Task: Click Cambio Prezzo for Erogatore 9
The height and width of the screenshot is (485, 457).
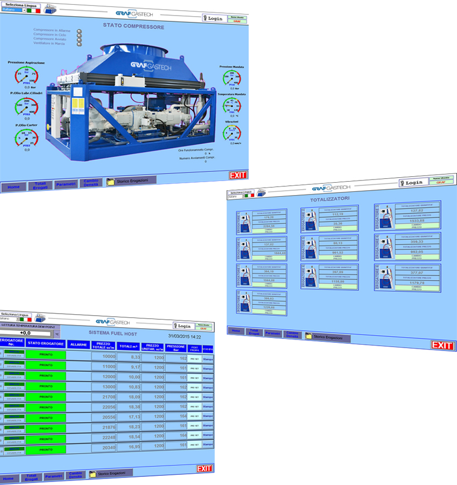Action: click(x=417, y=288)
